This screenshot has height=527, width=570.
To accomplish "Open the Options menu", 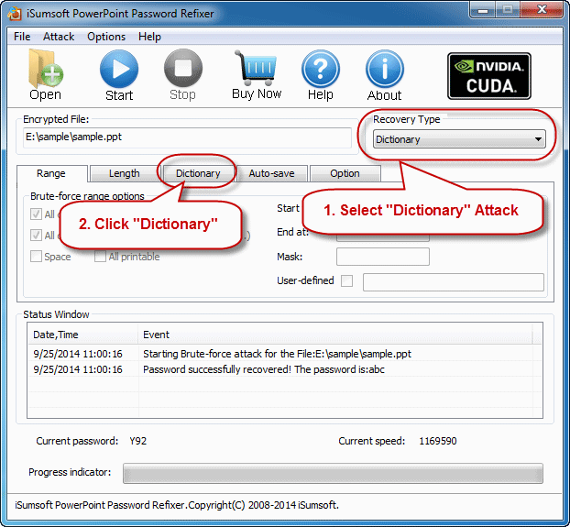I will pos(106,37).
